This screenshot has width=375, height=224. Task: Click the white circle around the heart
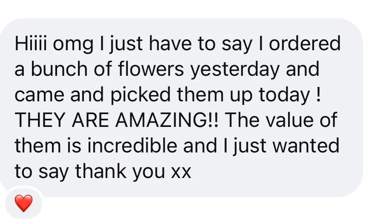click(24, 203)
